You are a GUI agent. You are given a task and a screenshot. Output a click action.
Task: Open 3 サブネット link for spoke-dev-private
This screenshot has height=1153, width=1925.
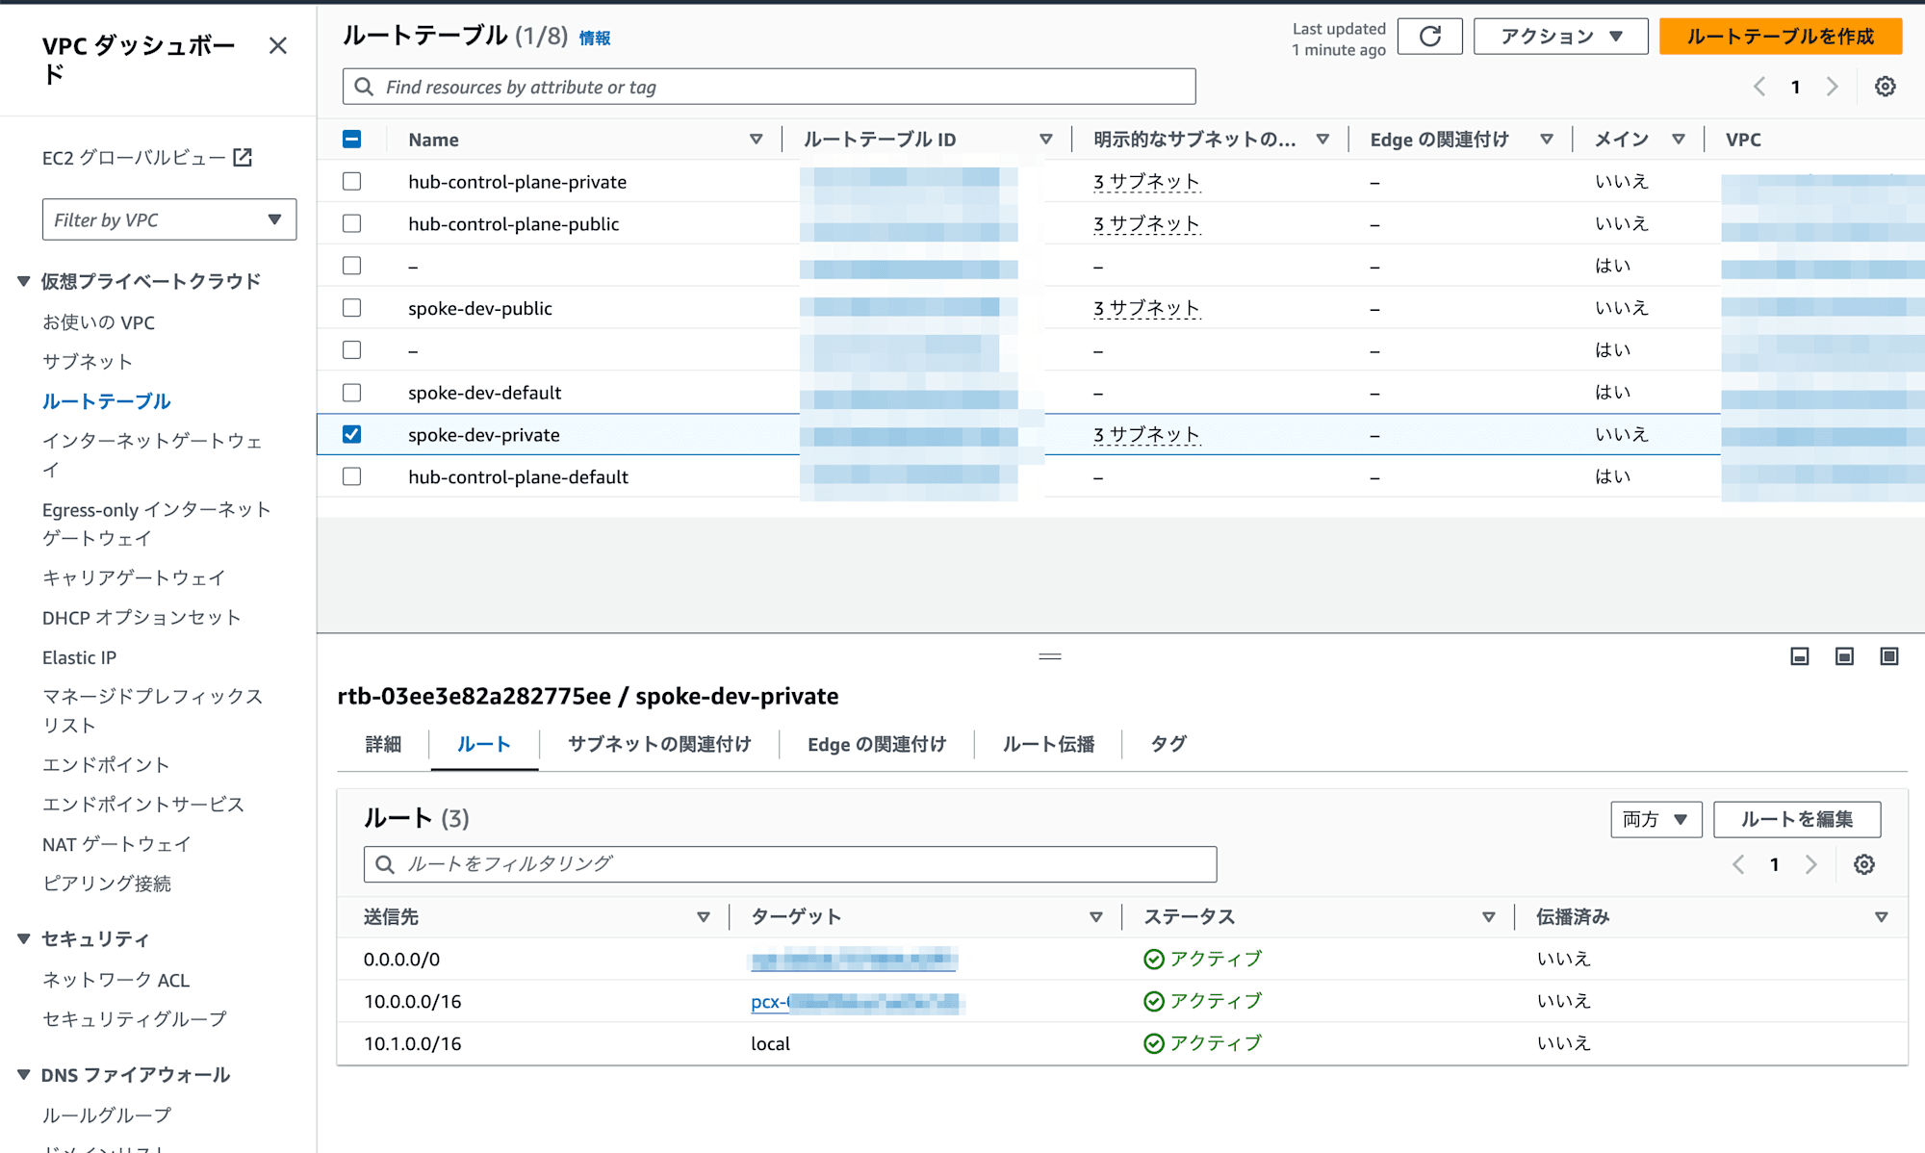[1146, 435]
